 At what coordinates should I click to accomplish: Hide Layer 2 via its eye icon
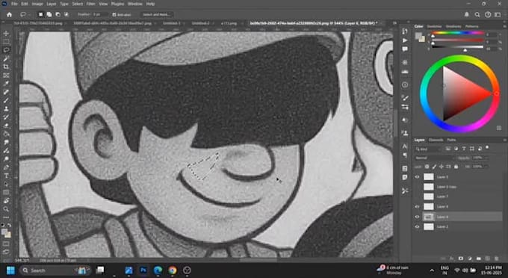418,226
